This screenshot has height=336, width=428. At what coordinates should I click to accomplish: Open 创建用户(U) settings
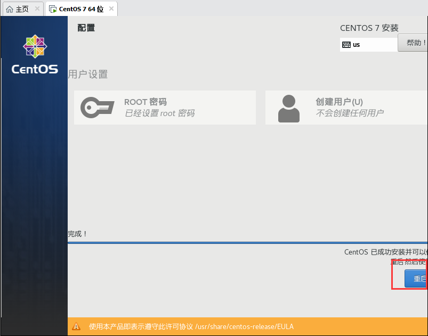(x=346, y=108)
